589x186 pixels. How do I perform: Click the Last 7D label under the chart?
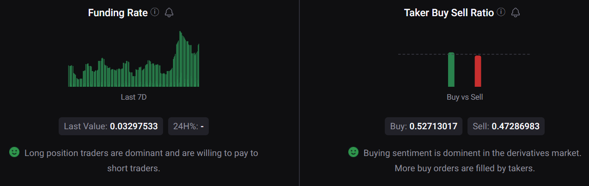click(x=134, y=97)
